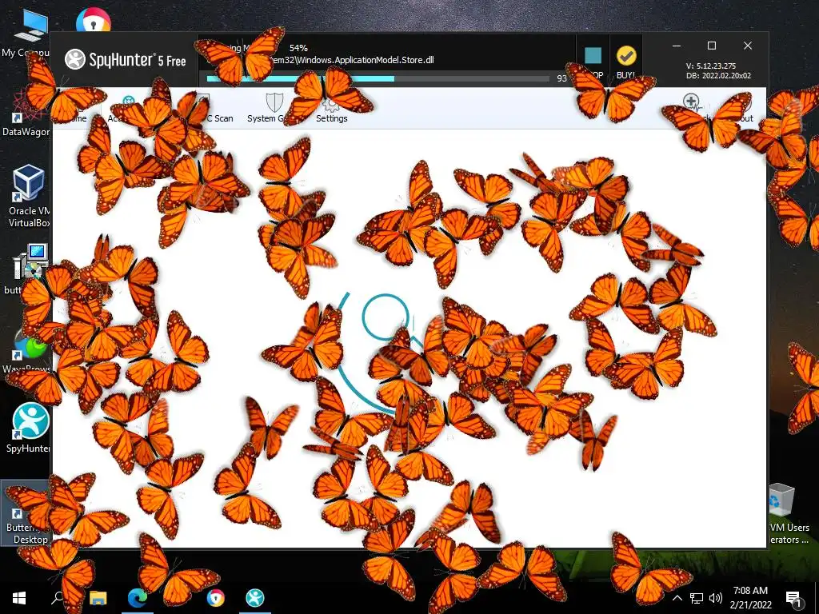
Task: Switch to SpyHunter in the taskbar
Action: tap(255, 598)
